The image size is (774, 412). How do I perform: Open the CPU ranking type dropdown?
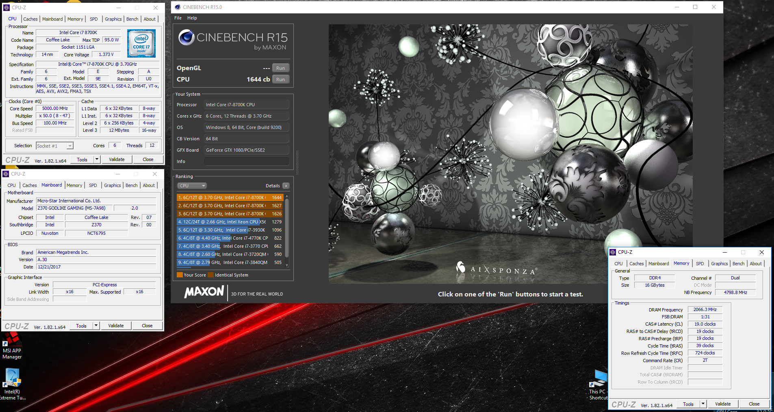192,186
